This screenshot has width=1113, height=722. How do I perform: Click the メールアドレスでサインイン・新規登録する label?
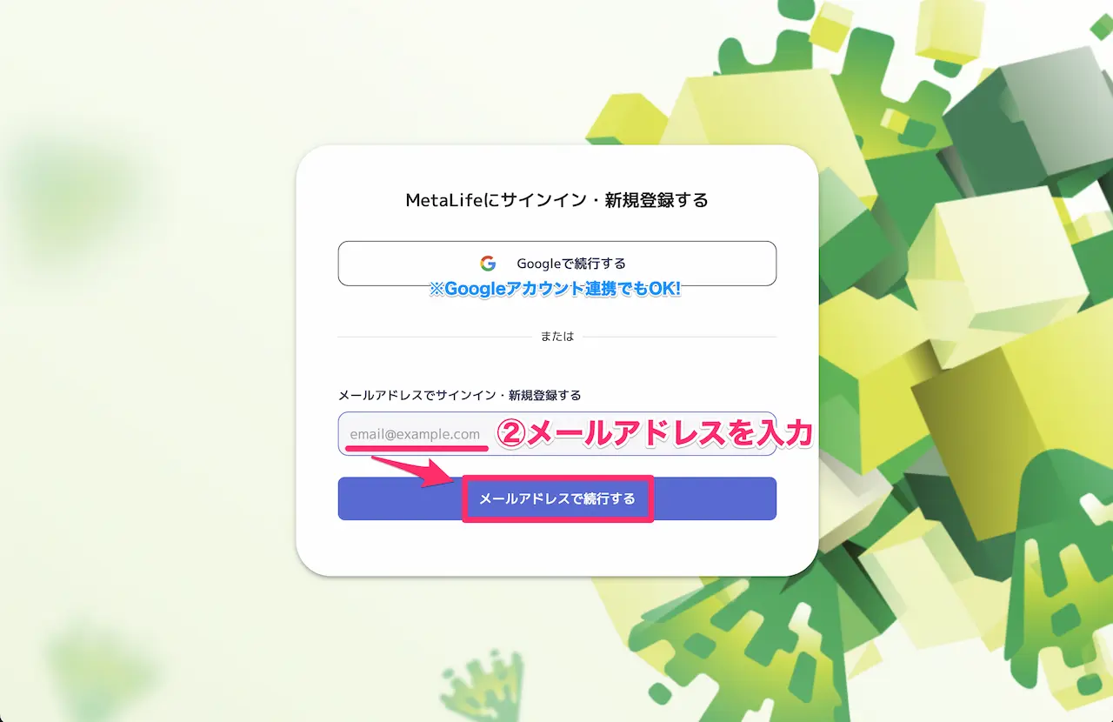click(459, 395)
